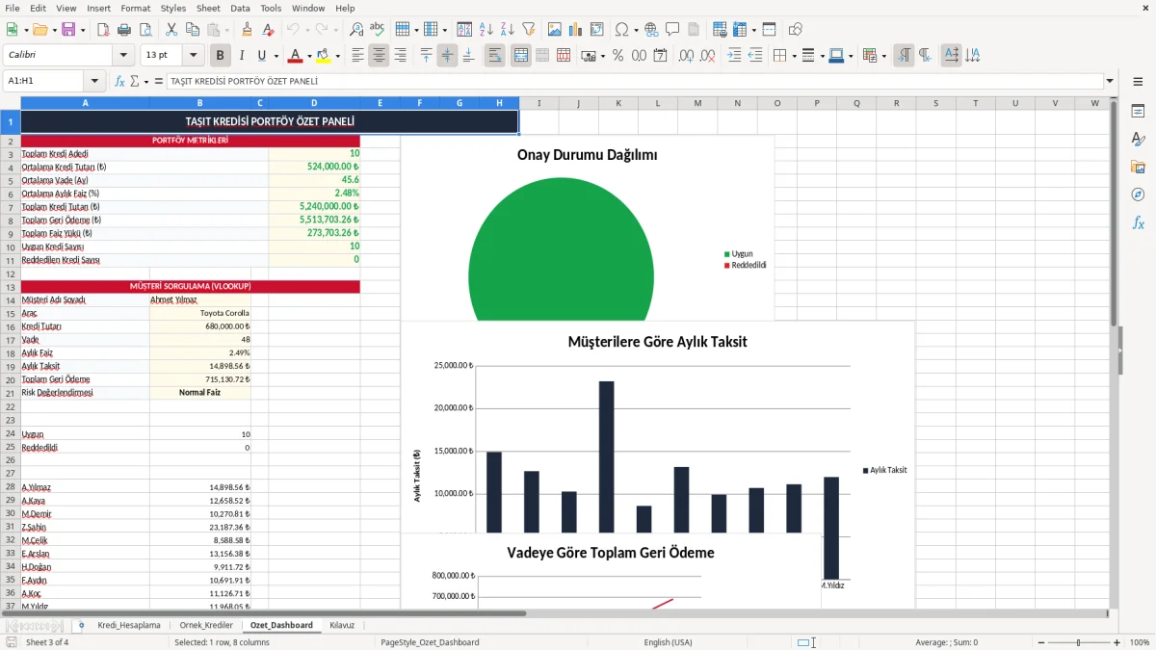Viewport: 1156px width, 650px height.
Task: Save the document using the Save icon
Action: point(68,30)
